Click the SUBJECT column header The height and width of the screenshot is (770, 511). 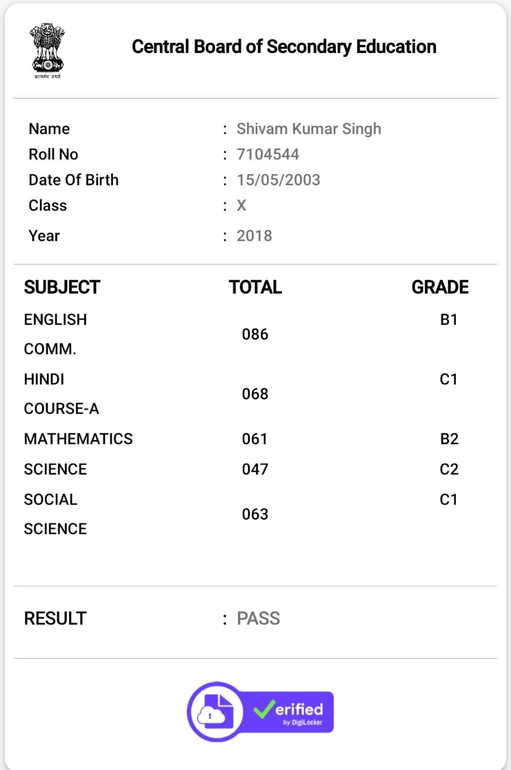(x=62, y=287)
